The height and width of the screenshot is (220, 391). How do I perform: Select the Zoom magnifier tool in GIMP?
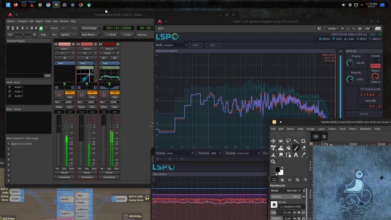[x=273, y=162]
